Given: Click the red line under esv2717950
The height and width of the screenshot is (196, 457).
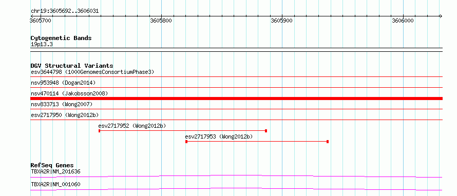Looking at the screenshot, I should (x=237, y=120).
